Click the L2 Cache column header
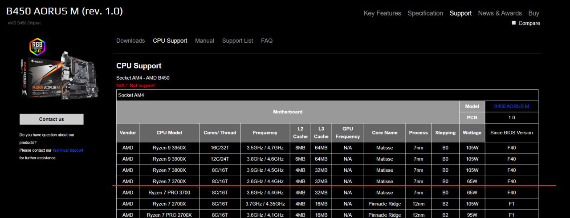 point(300,133)
